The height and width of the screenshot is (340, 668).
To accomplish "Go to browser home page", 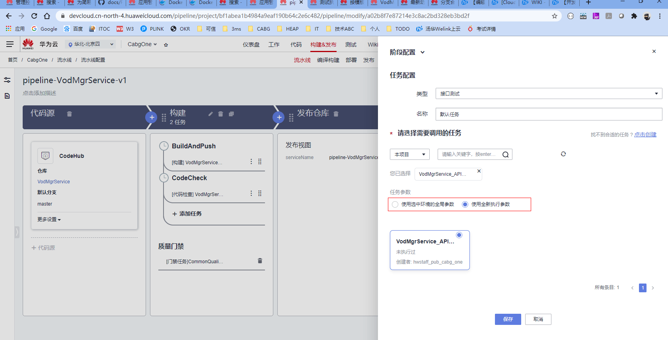I will point(47,16).
